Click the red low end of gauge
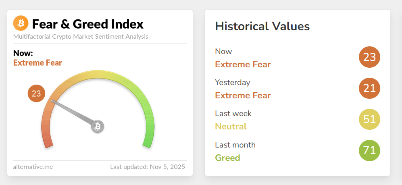Viewport: 402px width, 185px height. (x=46, y=139)
